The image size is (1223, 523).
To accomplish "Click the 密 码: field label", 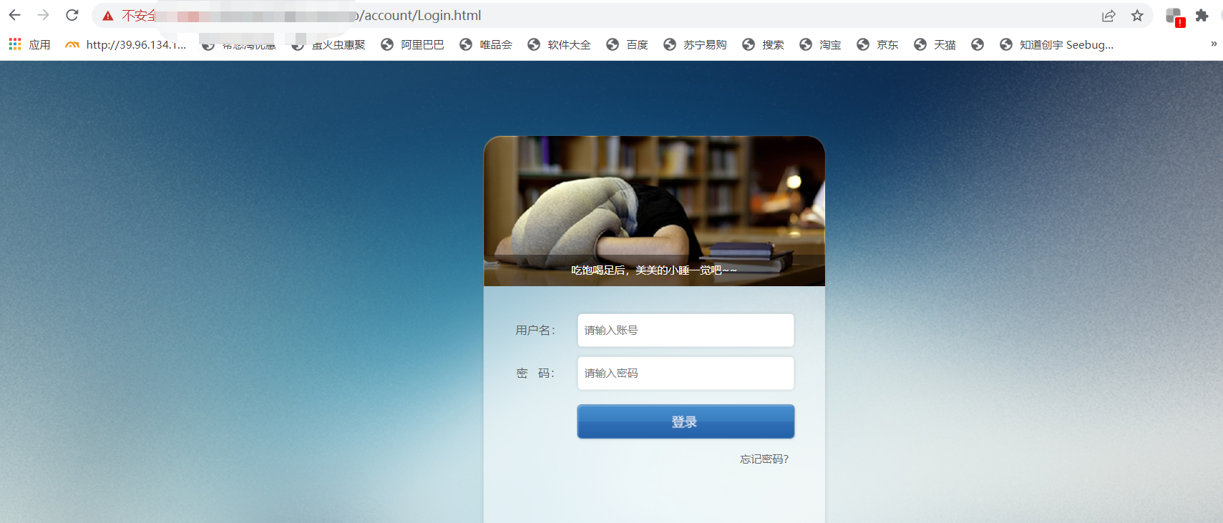I will click(x=535, y=373).
